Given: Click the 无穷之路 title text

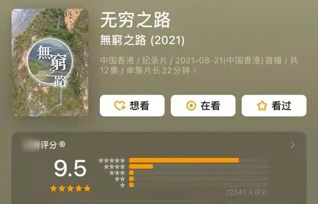Looking at the screenshot, I should (135, 20).
